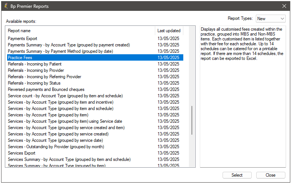Select the Practice Fees report
This screenshot has height=183, width=291.
point(20,58)
